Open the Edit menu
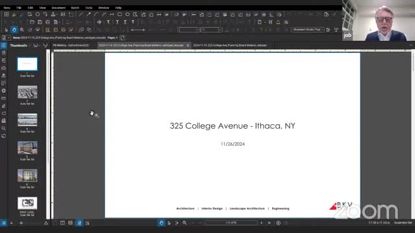This screenshot has width=415, height=233. pos(30,8)
